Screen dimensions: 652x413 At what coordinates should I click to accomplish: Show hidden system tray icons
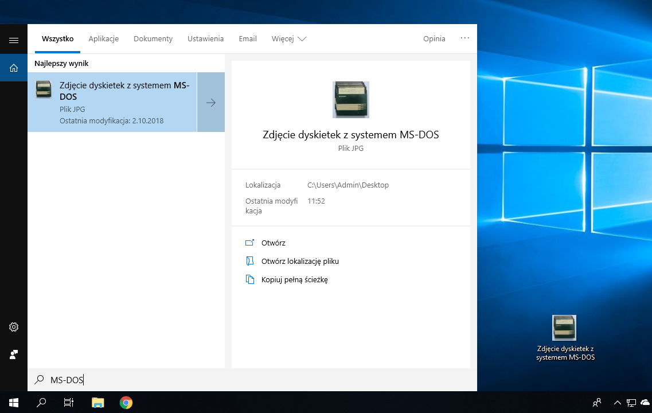click(617, 403)
